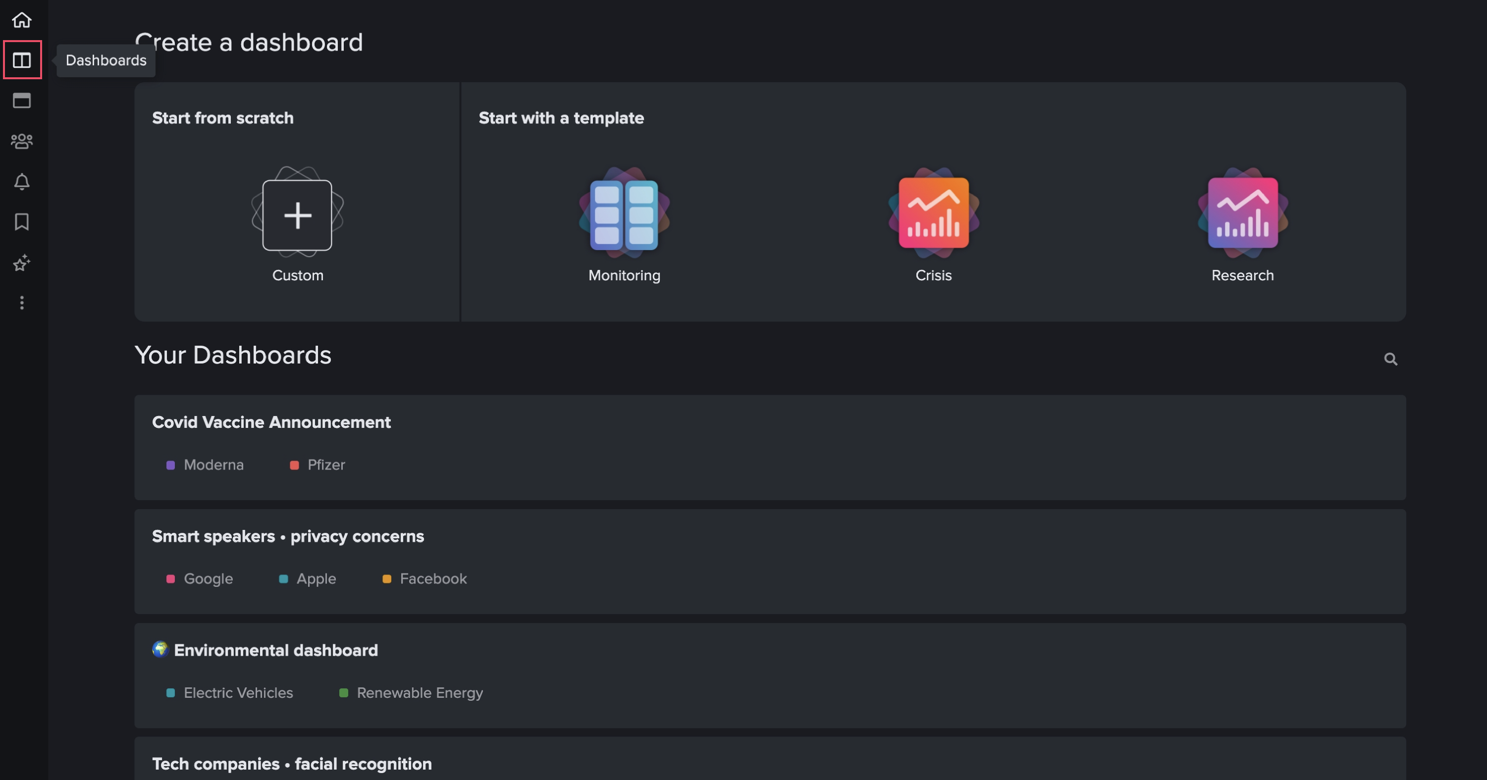The height and width of the screenshot is (780, 1487).
Task: Click the Start with a template heading
Action: click(561, 118)
